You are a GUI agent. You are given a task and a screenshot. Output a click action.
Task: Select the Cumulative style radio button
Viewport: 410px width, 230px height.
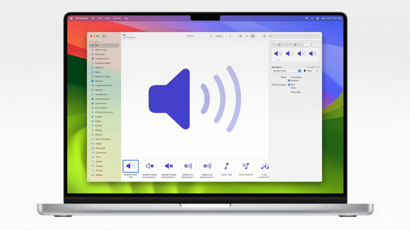click(x=289, y=77)
